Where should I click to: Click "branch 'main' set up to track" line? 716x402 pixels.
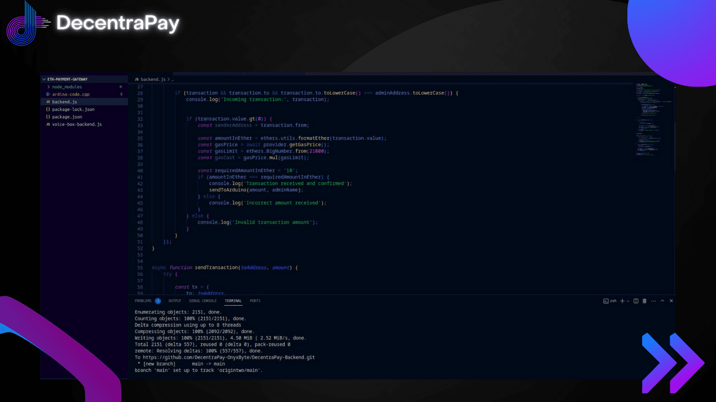[x=198, y=370]
